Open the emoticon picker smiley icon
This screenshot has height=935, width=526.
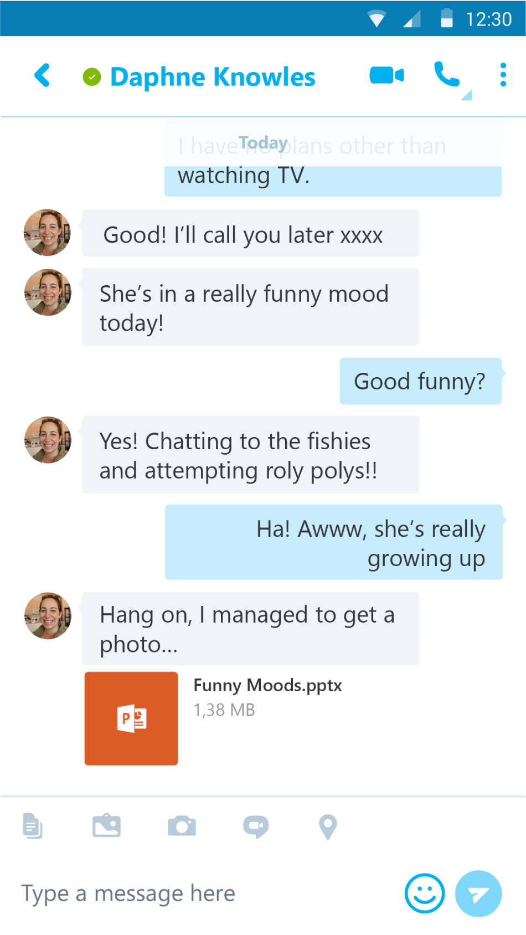coord(424,893)
